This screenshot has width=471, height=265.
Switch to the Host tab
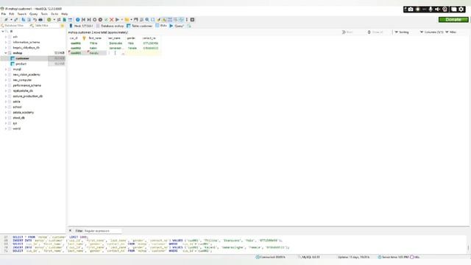coord(81,26)
